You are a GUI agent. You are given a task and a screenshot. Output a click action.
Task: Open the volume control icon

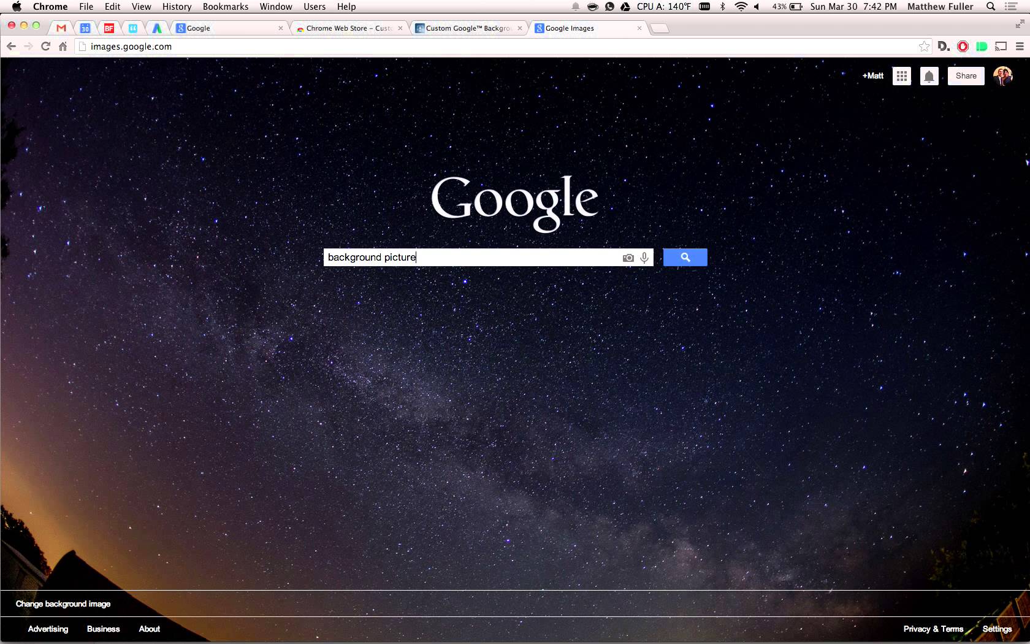click(x=757, y=7)
